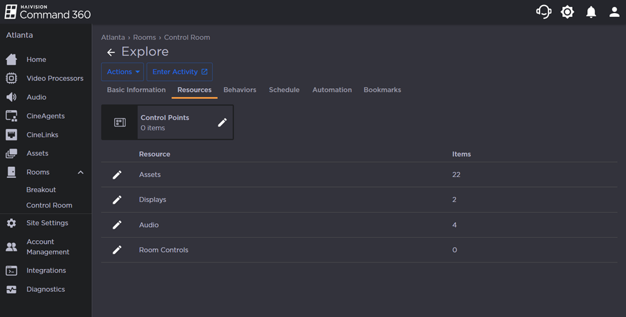Edit Control Points with the pencil icon

click(x=222, y=123)
